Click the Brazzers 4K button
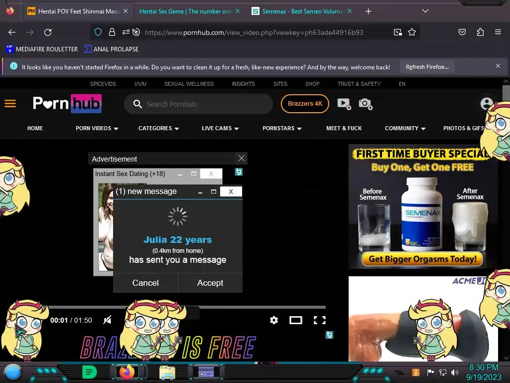 point(305,104)
